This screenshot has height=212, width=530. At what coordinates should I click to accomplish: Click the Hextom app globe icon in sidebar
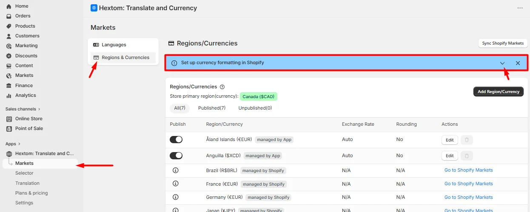click(x=9, y=154)
